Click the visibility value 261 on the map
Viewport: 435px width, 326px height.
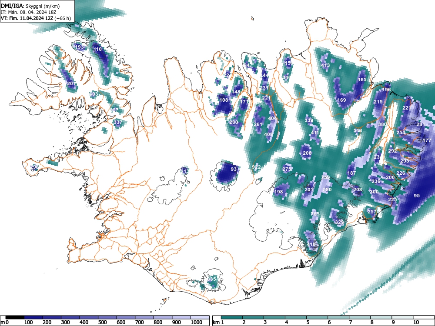tap(258, 124)
